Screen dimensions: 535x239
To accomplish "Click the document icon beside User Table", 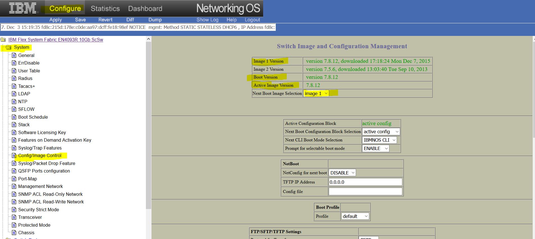I will pyautogui.click(x=14, y=71).
